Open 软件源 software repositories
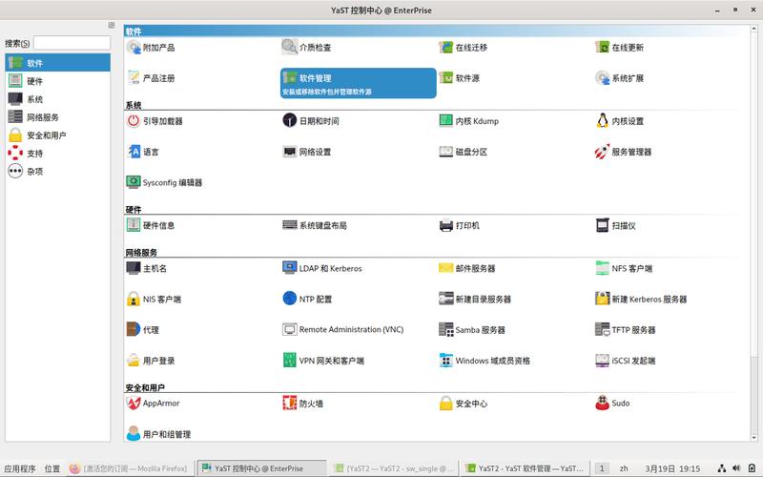The width and height of the screenshot is (763, 477). tap(459, 78)
